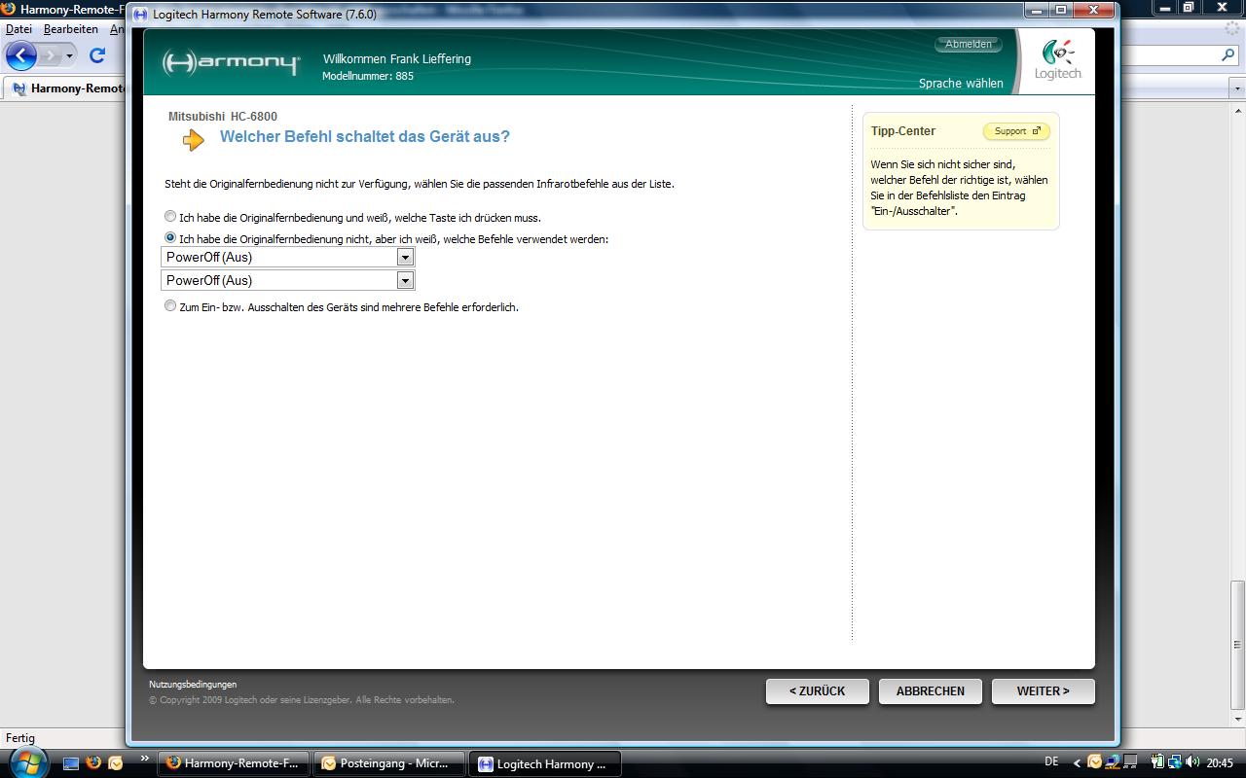Open the Datei menu in Firefox
Viewport: 1246px width, 778px height.
(x=18, y=29)
